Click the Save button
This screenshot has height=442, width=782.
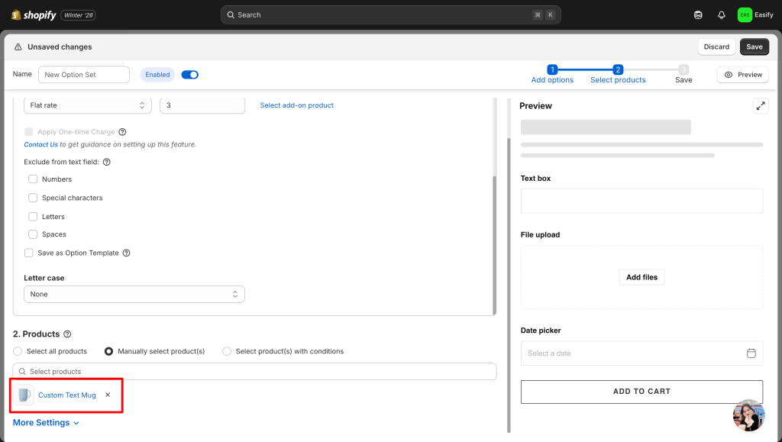(x=754, y=47)
